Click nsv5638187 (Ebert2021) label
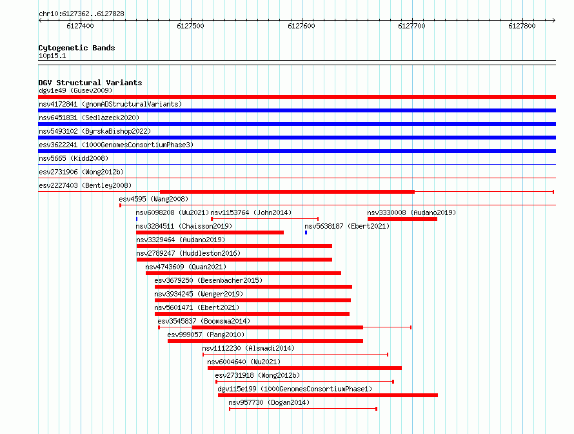Image resolution: width=574 pixels, height=434 pixels. 347,226
